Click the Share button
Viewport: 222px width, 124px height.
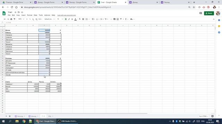tap(209, 13)
